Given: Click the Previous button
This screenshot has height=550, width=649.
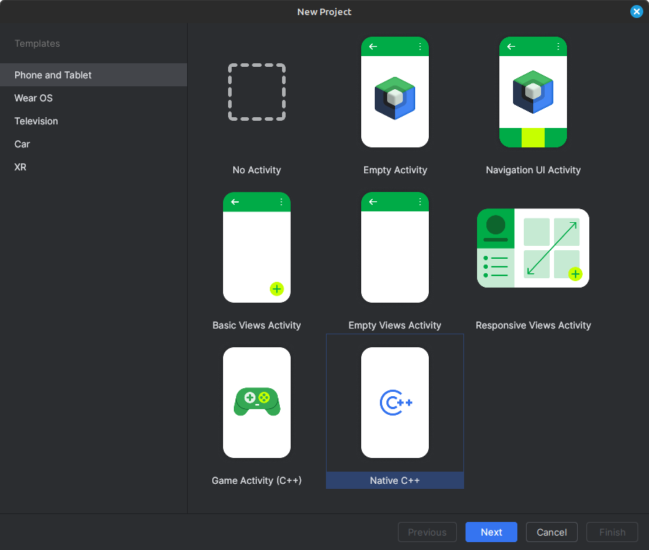Looking at the screenshot, I should pos(427,532).
